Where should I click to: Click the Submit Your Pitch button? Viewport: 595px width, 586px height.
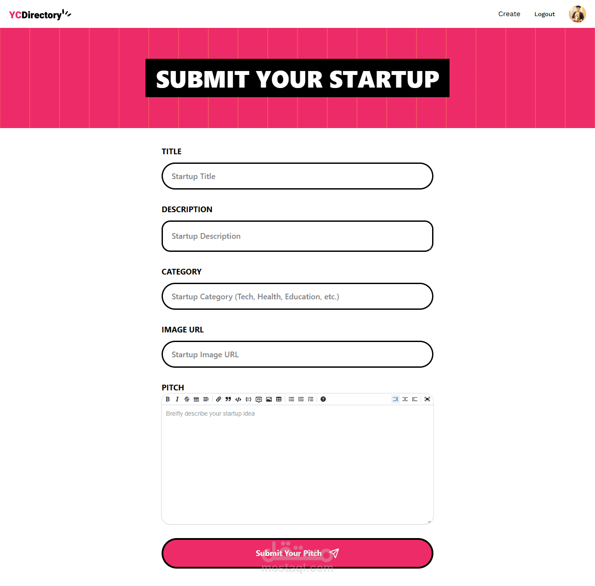click(x=297, y=553)
